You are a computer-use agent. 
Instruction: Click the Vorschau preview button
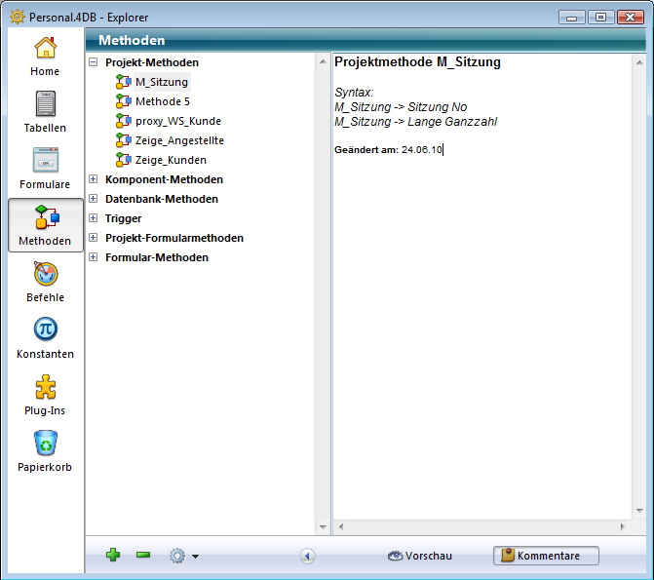pyautogui.click(x=420, y=556)
